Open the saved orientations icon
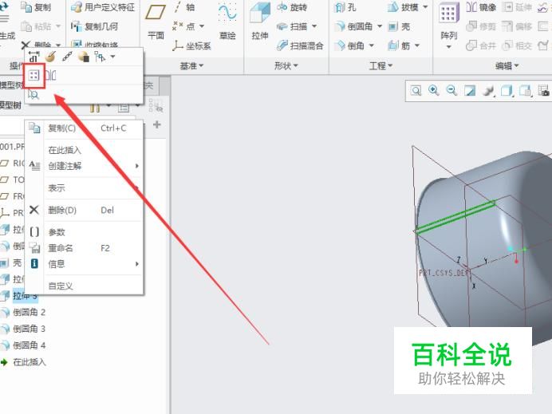The width and height of the screenshot is (552, 414). tap(525, 91)
